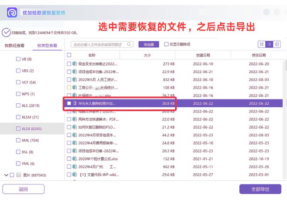Click the scan complete checkmark icon
The width and height of the screenshot is (287, 205).
point(6,33)
